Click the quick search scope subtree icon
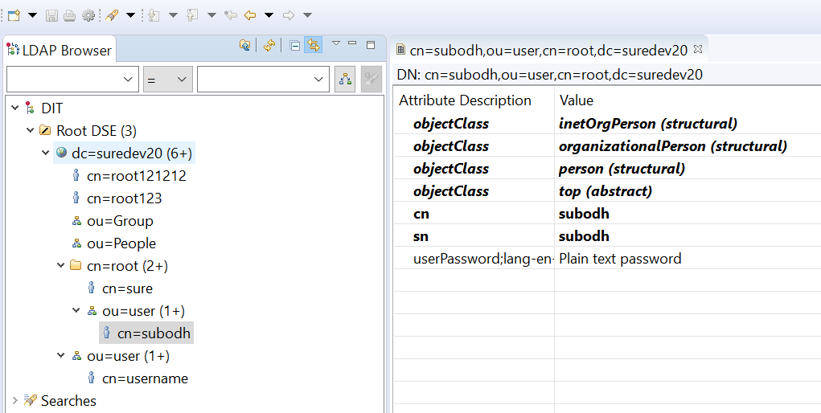 coord(345,79)
